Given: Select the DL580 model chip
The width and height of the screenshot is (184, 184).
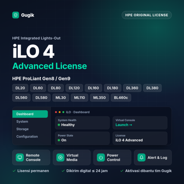Looking at the screenshot, I should coord(41,98).
